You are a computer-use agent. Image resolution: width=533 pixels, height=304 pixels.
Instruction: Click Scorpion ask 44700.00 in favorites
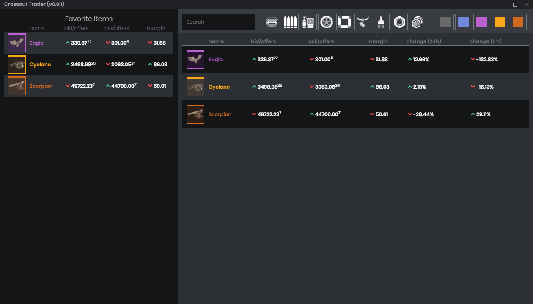(122, 86)
